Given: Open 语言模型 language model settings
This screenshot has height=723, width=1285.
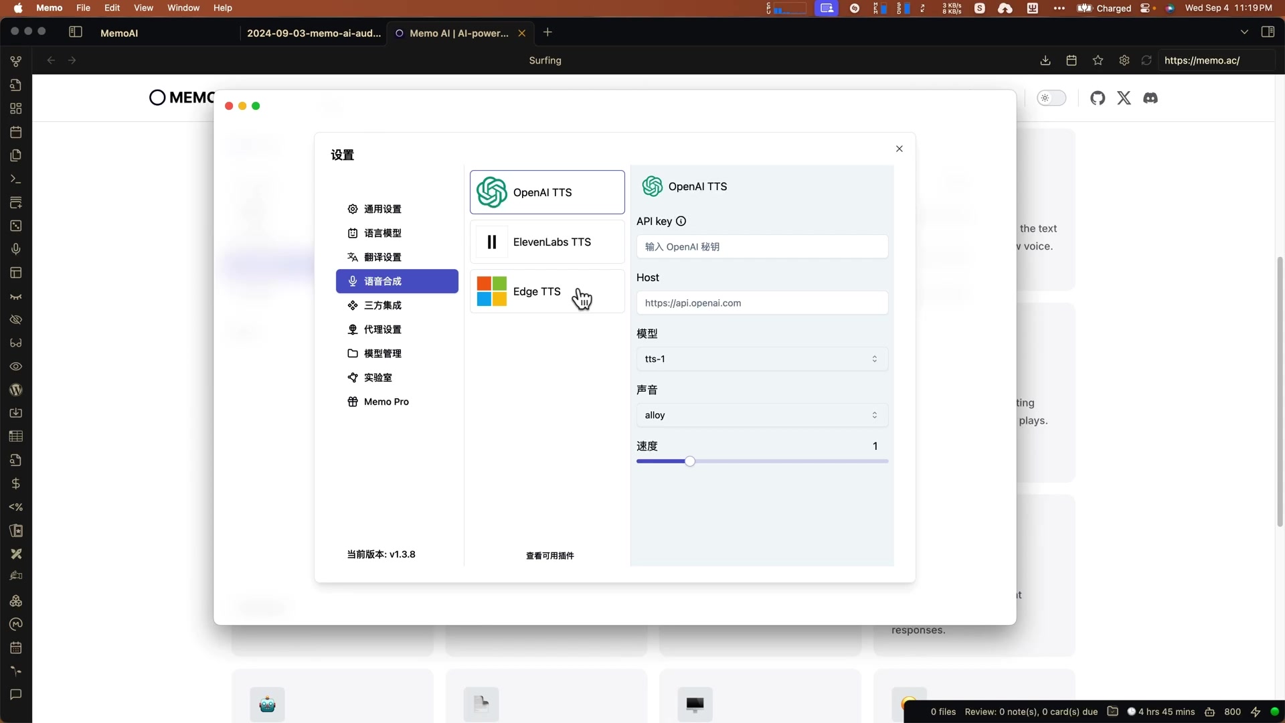Looking at the screenshot, I should [397, 233].
